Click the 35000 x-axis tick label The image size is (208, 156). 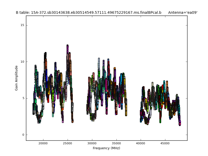(x=116, y=143)
